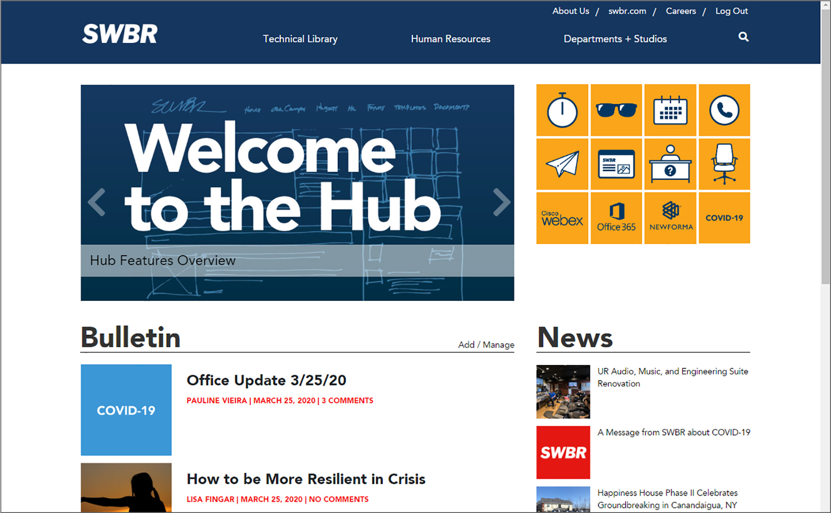Open the Newforma tile
Viewport: 831px width, 513px height.
tap(670, 218)
